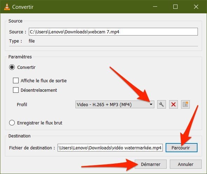Close the Convertir dialog

[196, 7]
